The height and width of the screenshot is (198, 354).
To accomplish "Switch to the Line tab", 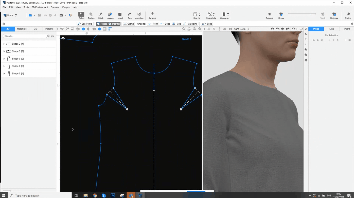I will pos(332,29).
